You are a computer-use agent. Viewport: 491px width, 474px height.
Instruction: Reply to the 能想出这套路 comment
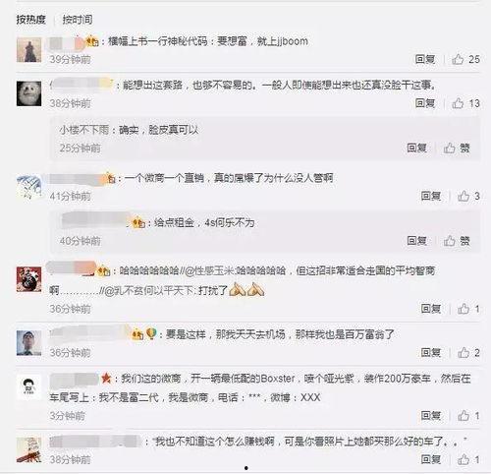[425, 103]
